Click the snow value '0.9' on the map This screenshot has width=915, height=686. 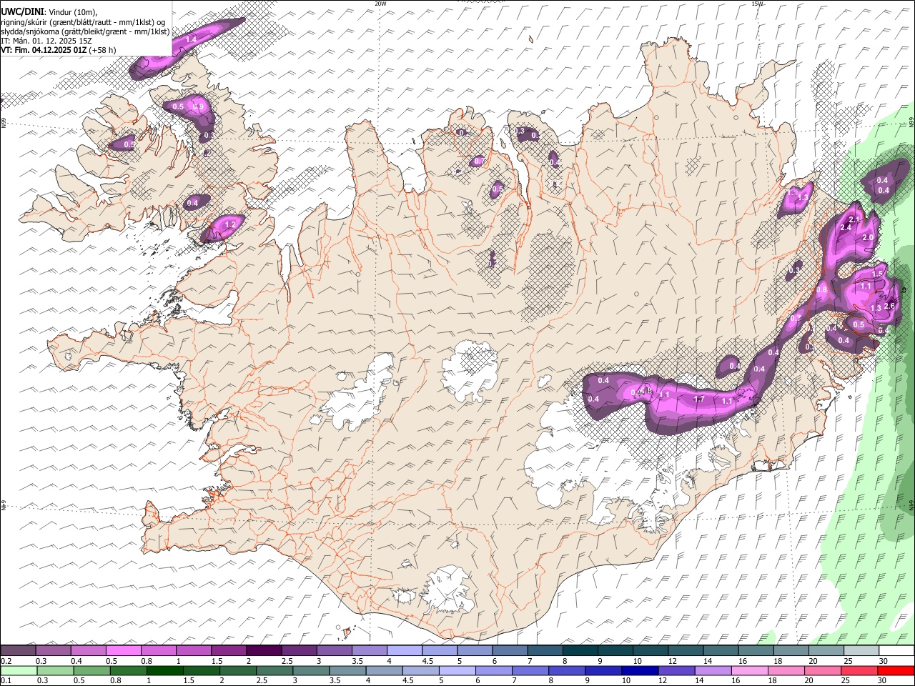pos(199,107)
